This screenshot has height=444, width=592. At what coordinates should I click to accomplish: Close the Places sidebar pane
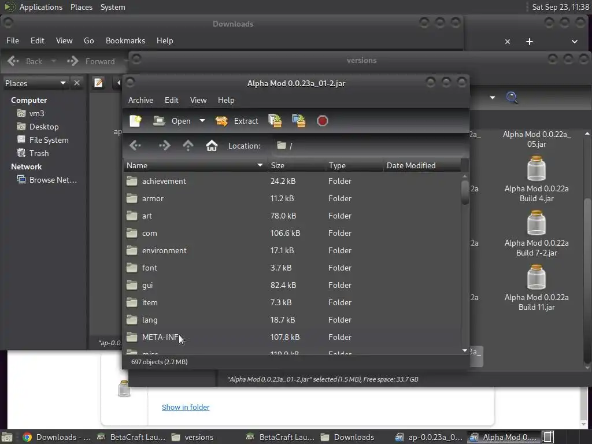pyautogui.click(x=77, y=83)
